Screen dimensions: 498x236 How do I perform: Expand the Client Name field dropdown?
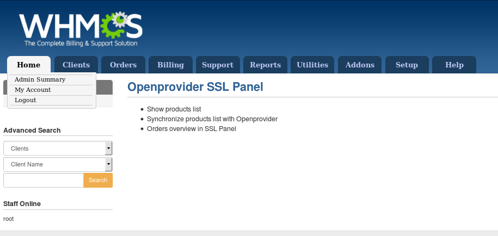(58, 164)
